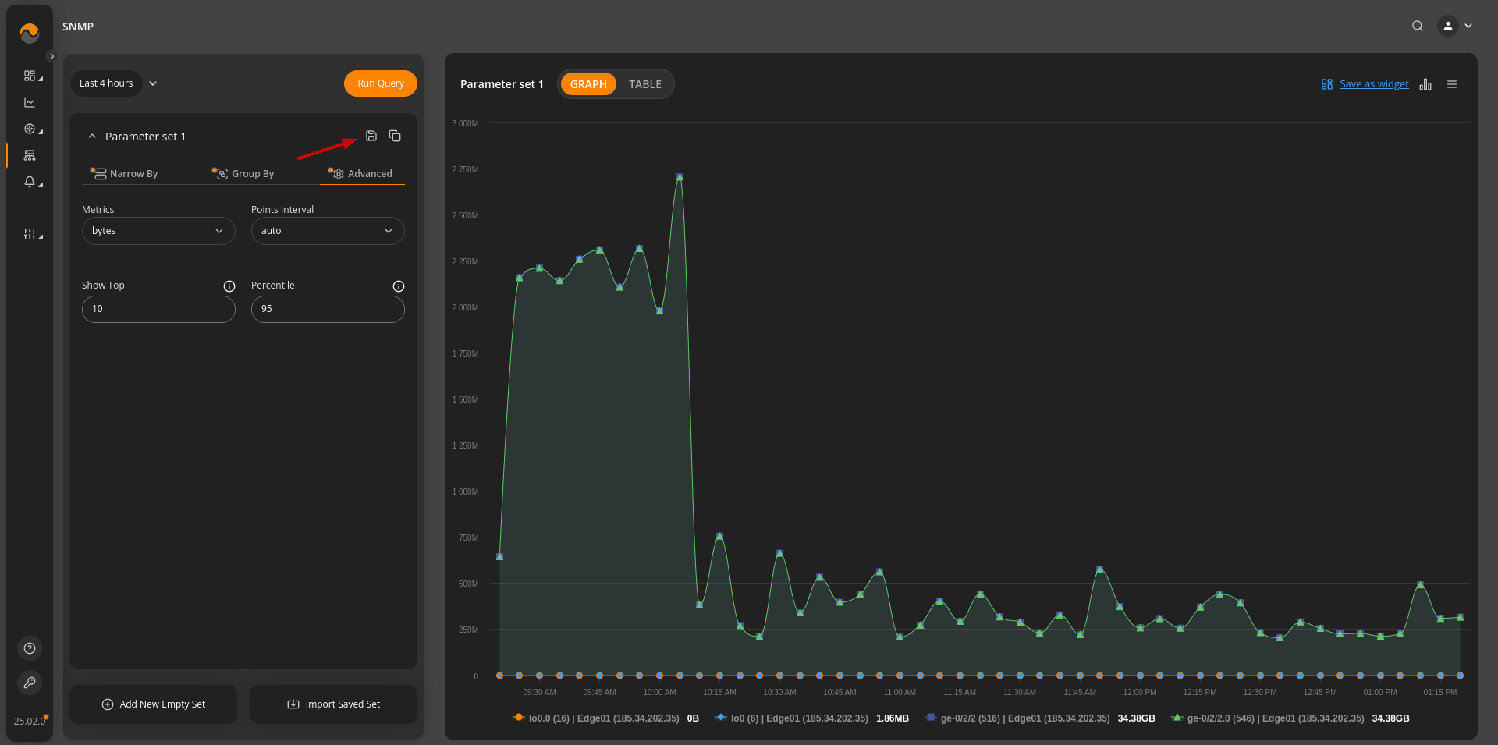Open the user account menu

(x=1455, y=26)
